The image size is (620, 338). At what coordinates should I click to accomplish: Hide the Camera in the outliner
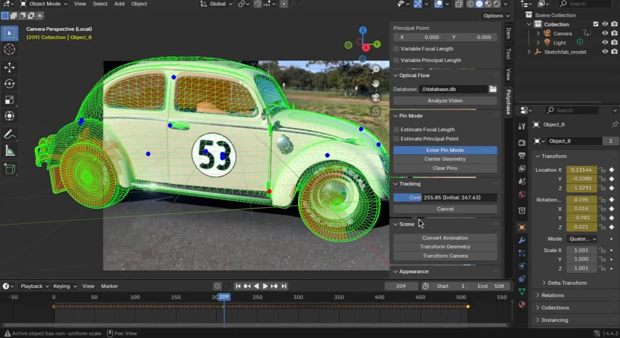(x=604, y=34)
